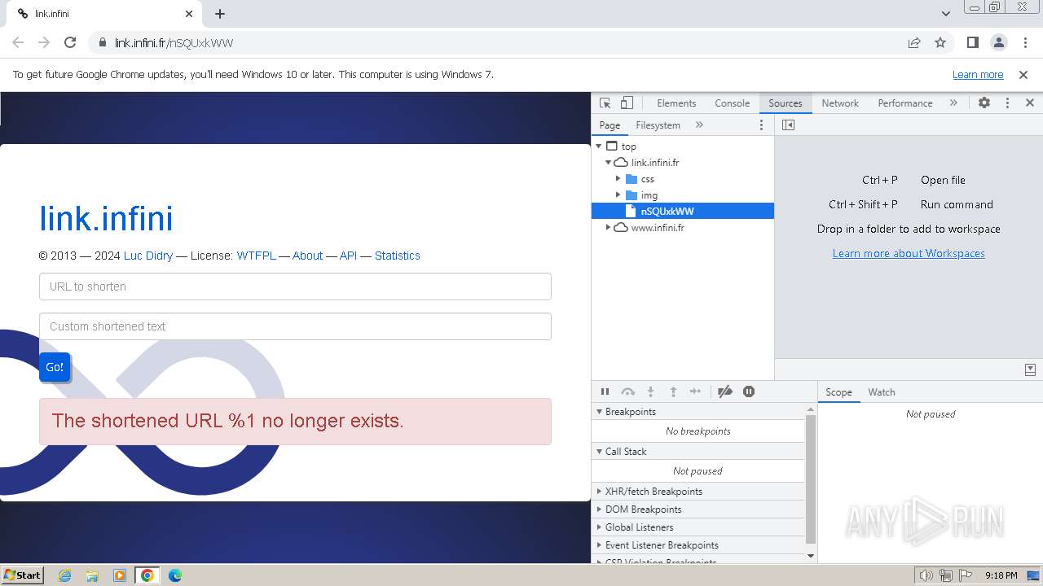
Task: Expand the img folder
Action: tap(618, 195)
